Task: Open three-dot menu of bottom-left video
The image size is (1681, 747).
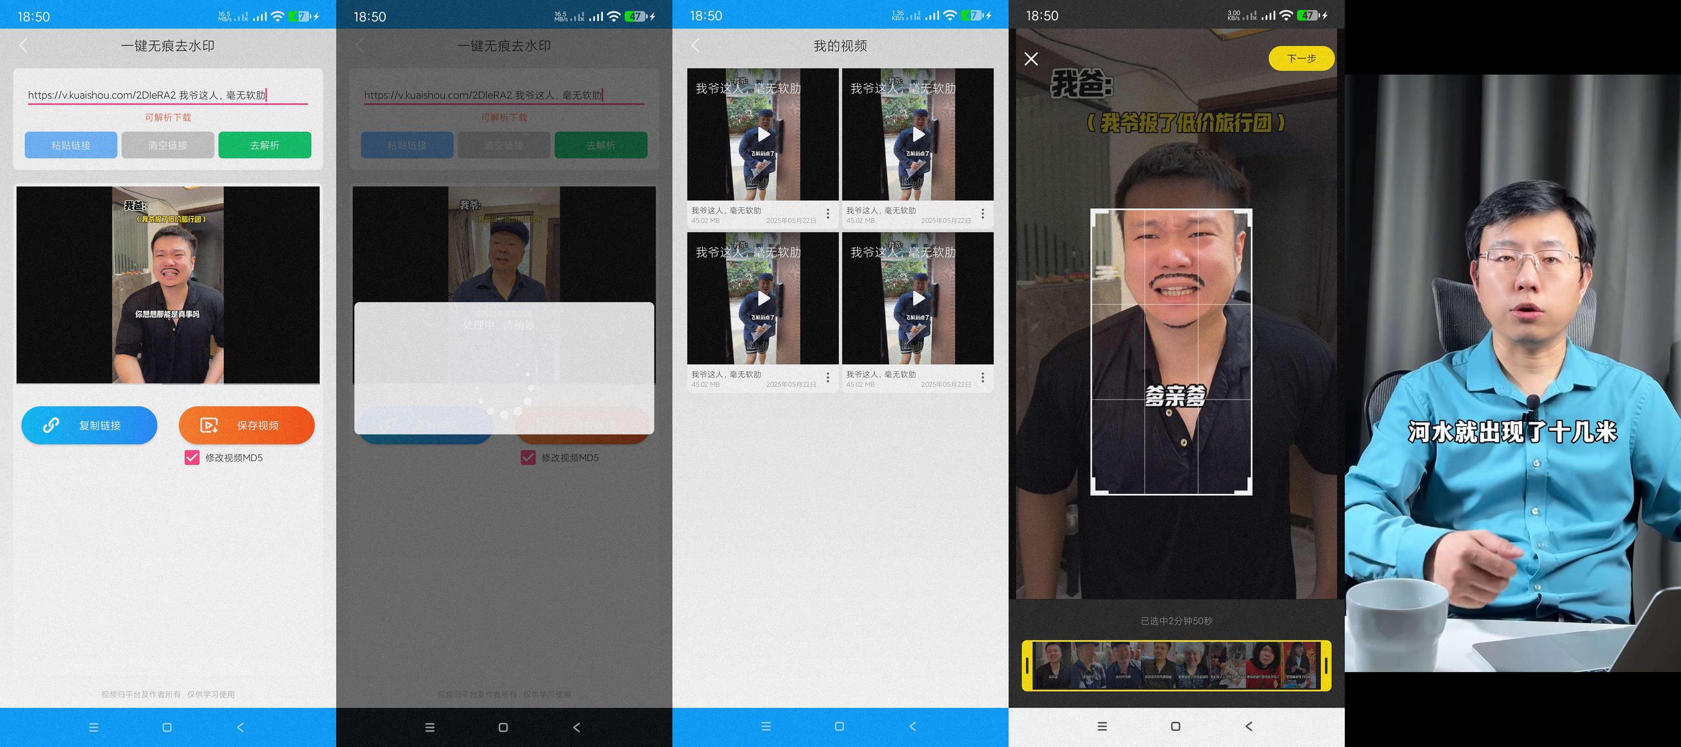Action: 827,378
